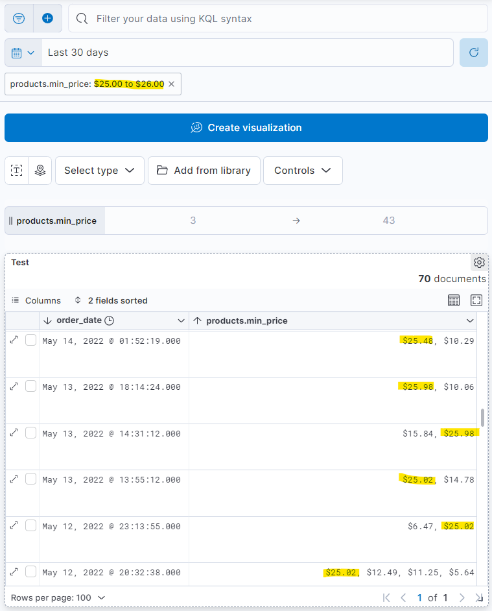Viewport: 492px width, 611px height.
Task: Open the display density table options icon
Action: pyautogui.click(x=454, y=300)
